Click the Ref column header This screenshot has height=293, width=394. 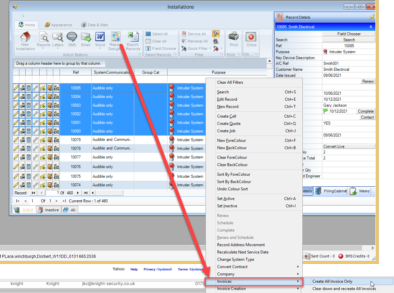[76, 72]
